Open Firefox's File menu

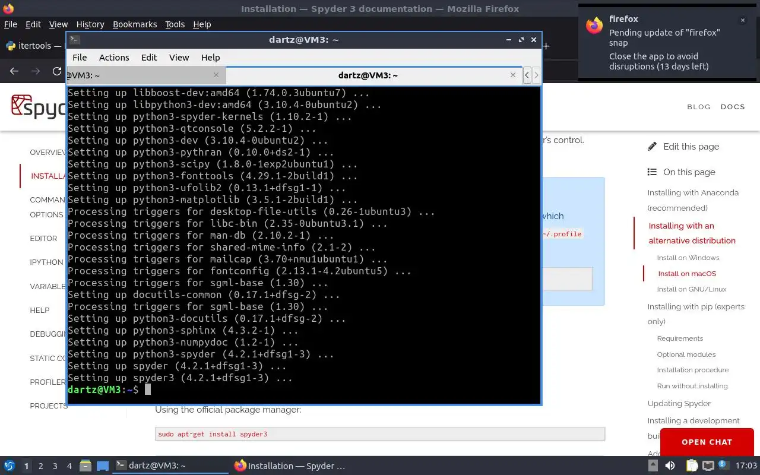[11, 24]
